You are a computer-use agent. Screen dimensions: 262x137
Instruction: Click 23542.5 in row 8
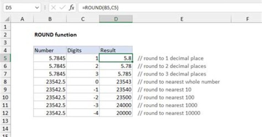[50, 82]
